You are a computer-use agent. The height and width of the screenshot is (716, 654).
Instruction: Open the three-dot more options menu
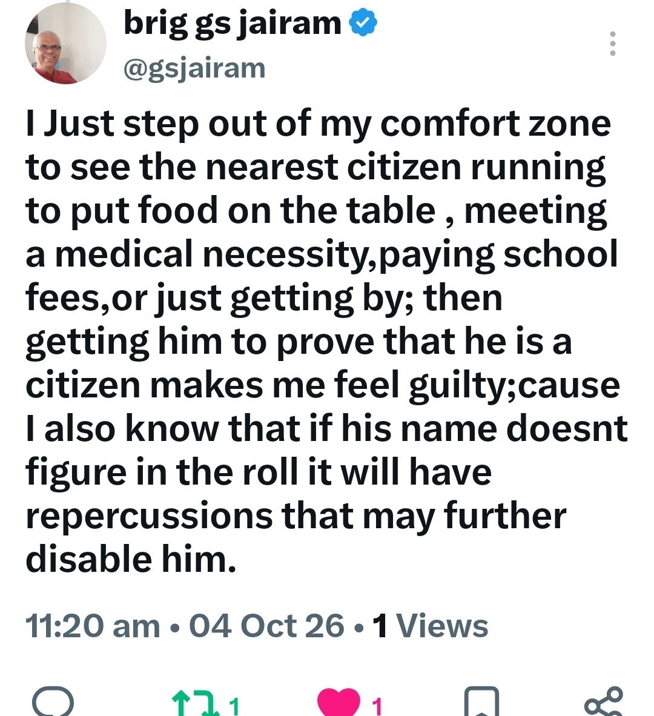click(x=613, y=44)
